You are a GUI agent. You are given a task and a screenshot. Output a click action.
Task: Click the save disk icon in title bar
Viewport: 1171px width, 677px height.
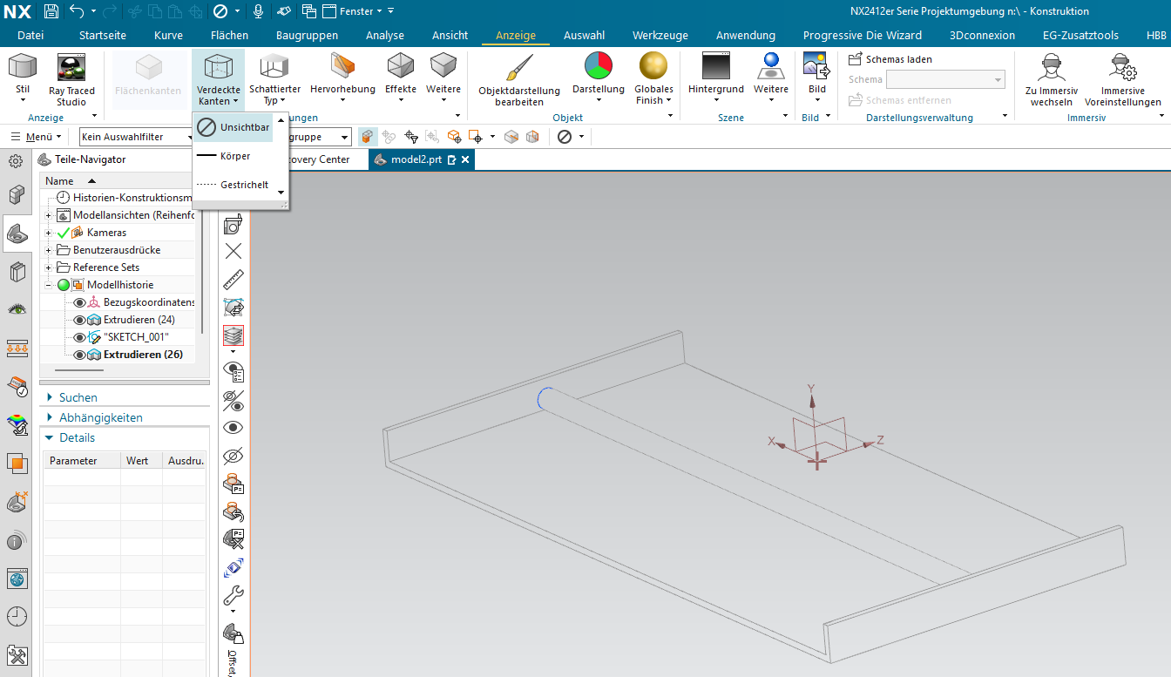click(51, 11)
